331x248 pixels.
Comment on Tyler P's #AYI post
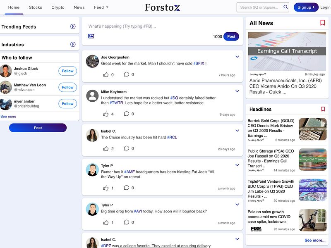click(x=126, y=222)
